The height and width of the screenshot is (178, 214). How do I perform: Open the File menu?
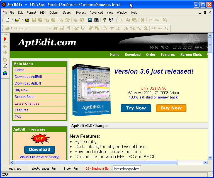pos(12,13)
